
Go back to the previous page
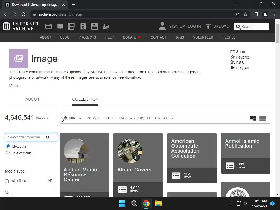pyautogui.click(x=6, y=14)
